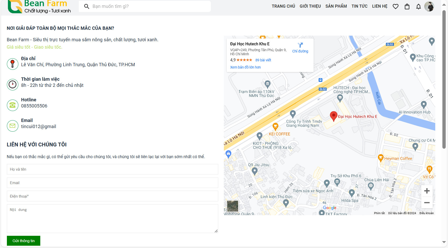Focus the Điện thoại input field

pyautogui.click(x=112, y=196)
